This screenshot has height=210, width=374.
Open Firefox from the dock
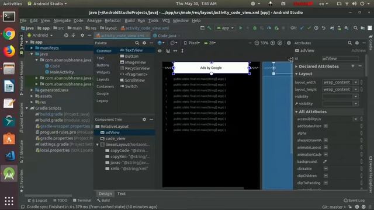pyautogui.click(x=9, y=51)
